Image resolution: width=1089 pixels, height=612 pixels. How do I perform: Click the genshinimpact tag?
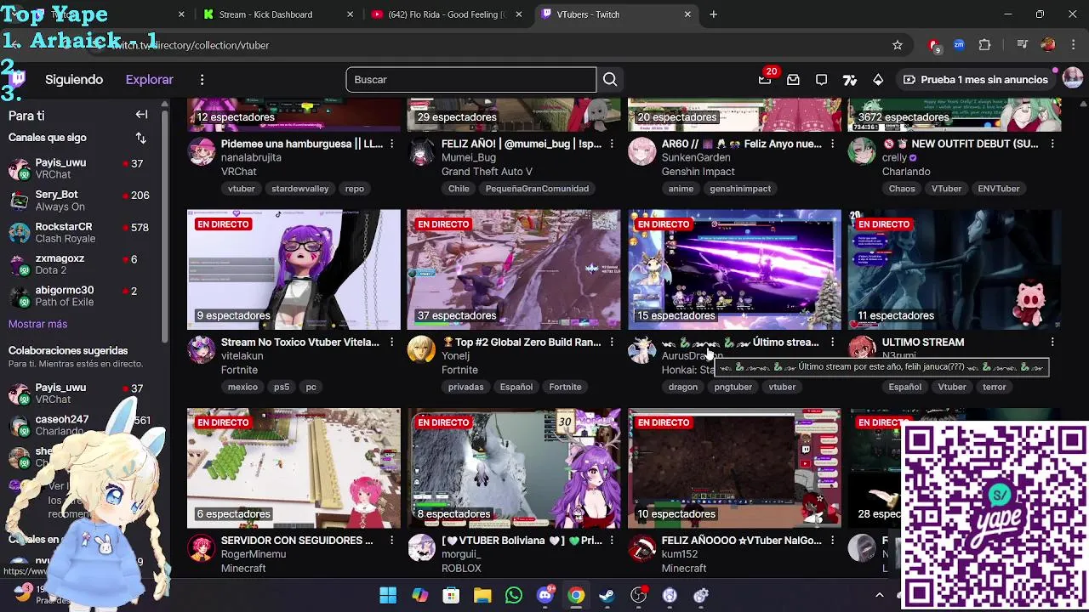(740, 189)
